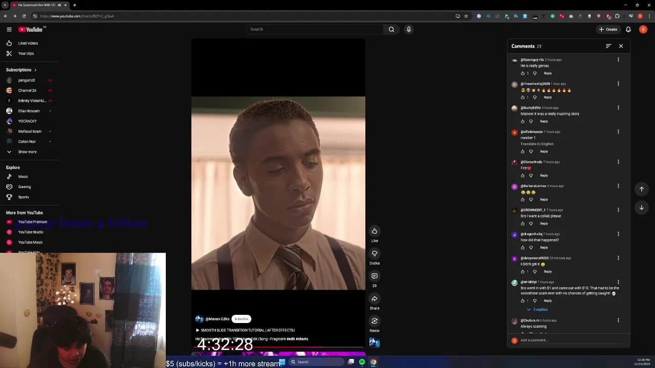655x368 pixels.
Task: Go back with browser back arrow
Action: pyautogui.click(x=5, y=16)
